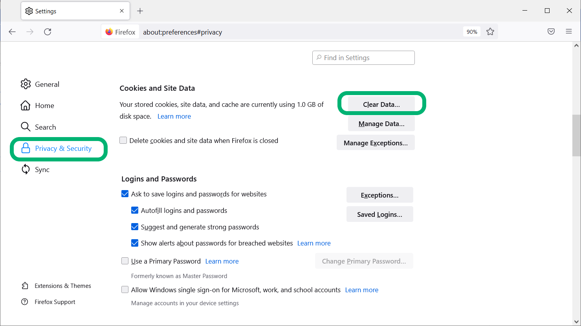Click inside the Find in Settings search field
Image resolution: width=581 pixels, height=326 pixels.
pyautogui.click(x=363, y=57)
